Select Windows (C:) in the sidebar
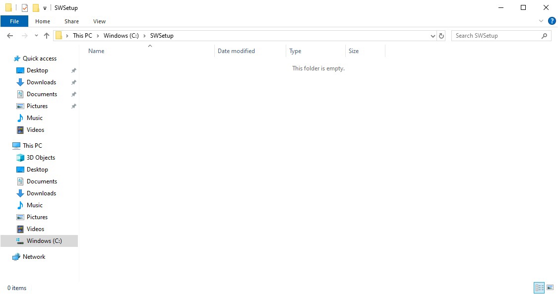This screenshot has width=558, height=294. (x=45, y=240)
